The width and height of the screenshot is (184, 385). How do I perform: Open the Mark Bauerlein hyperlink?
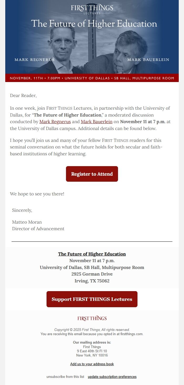coord(96,122)
